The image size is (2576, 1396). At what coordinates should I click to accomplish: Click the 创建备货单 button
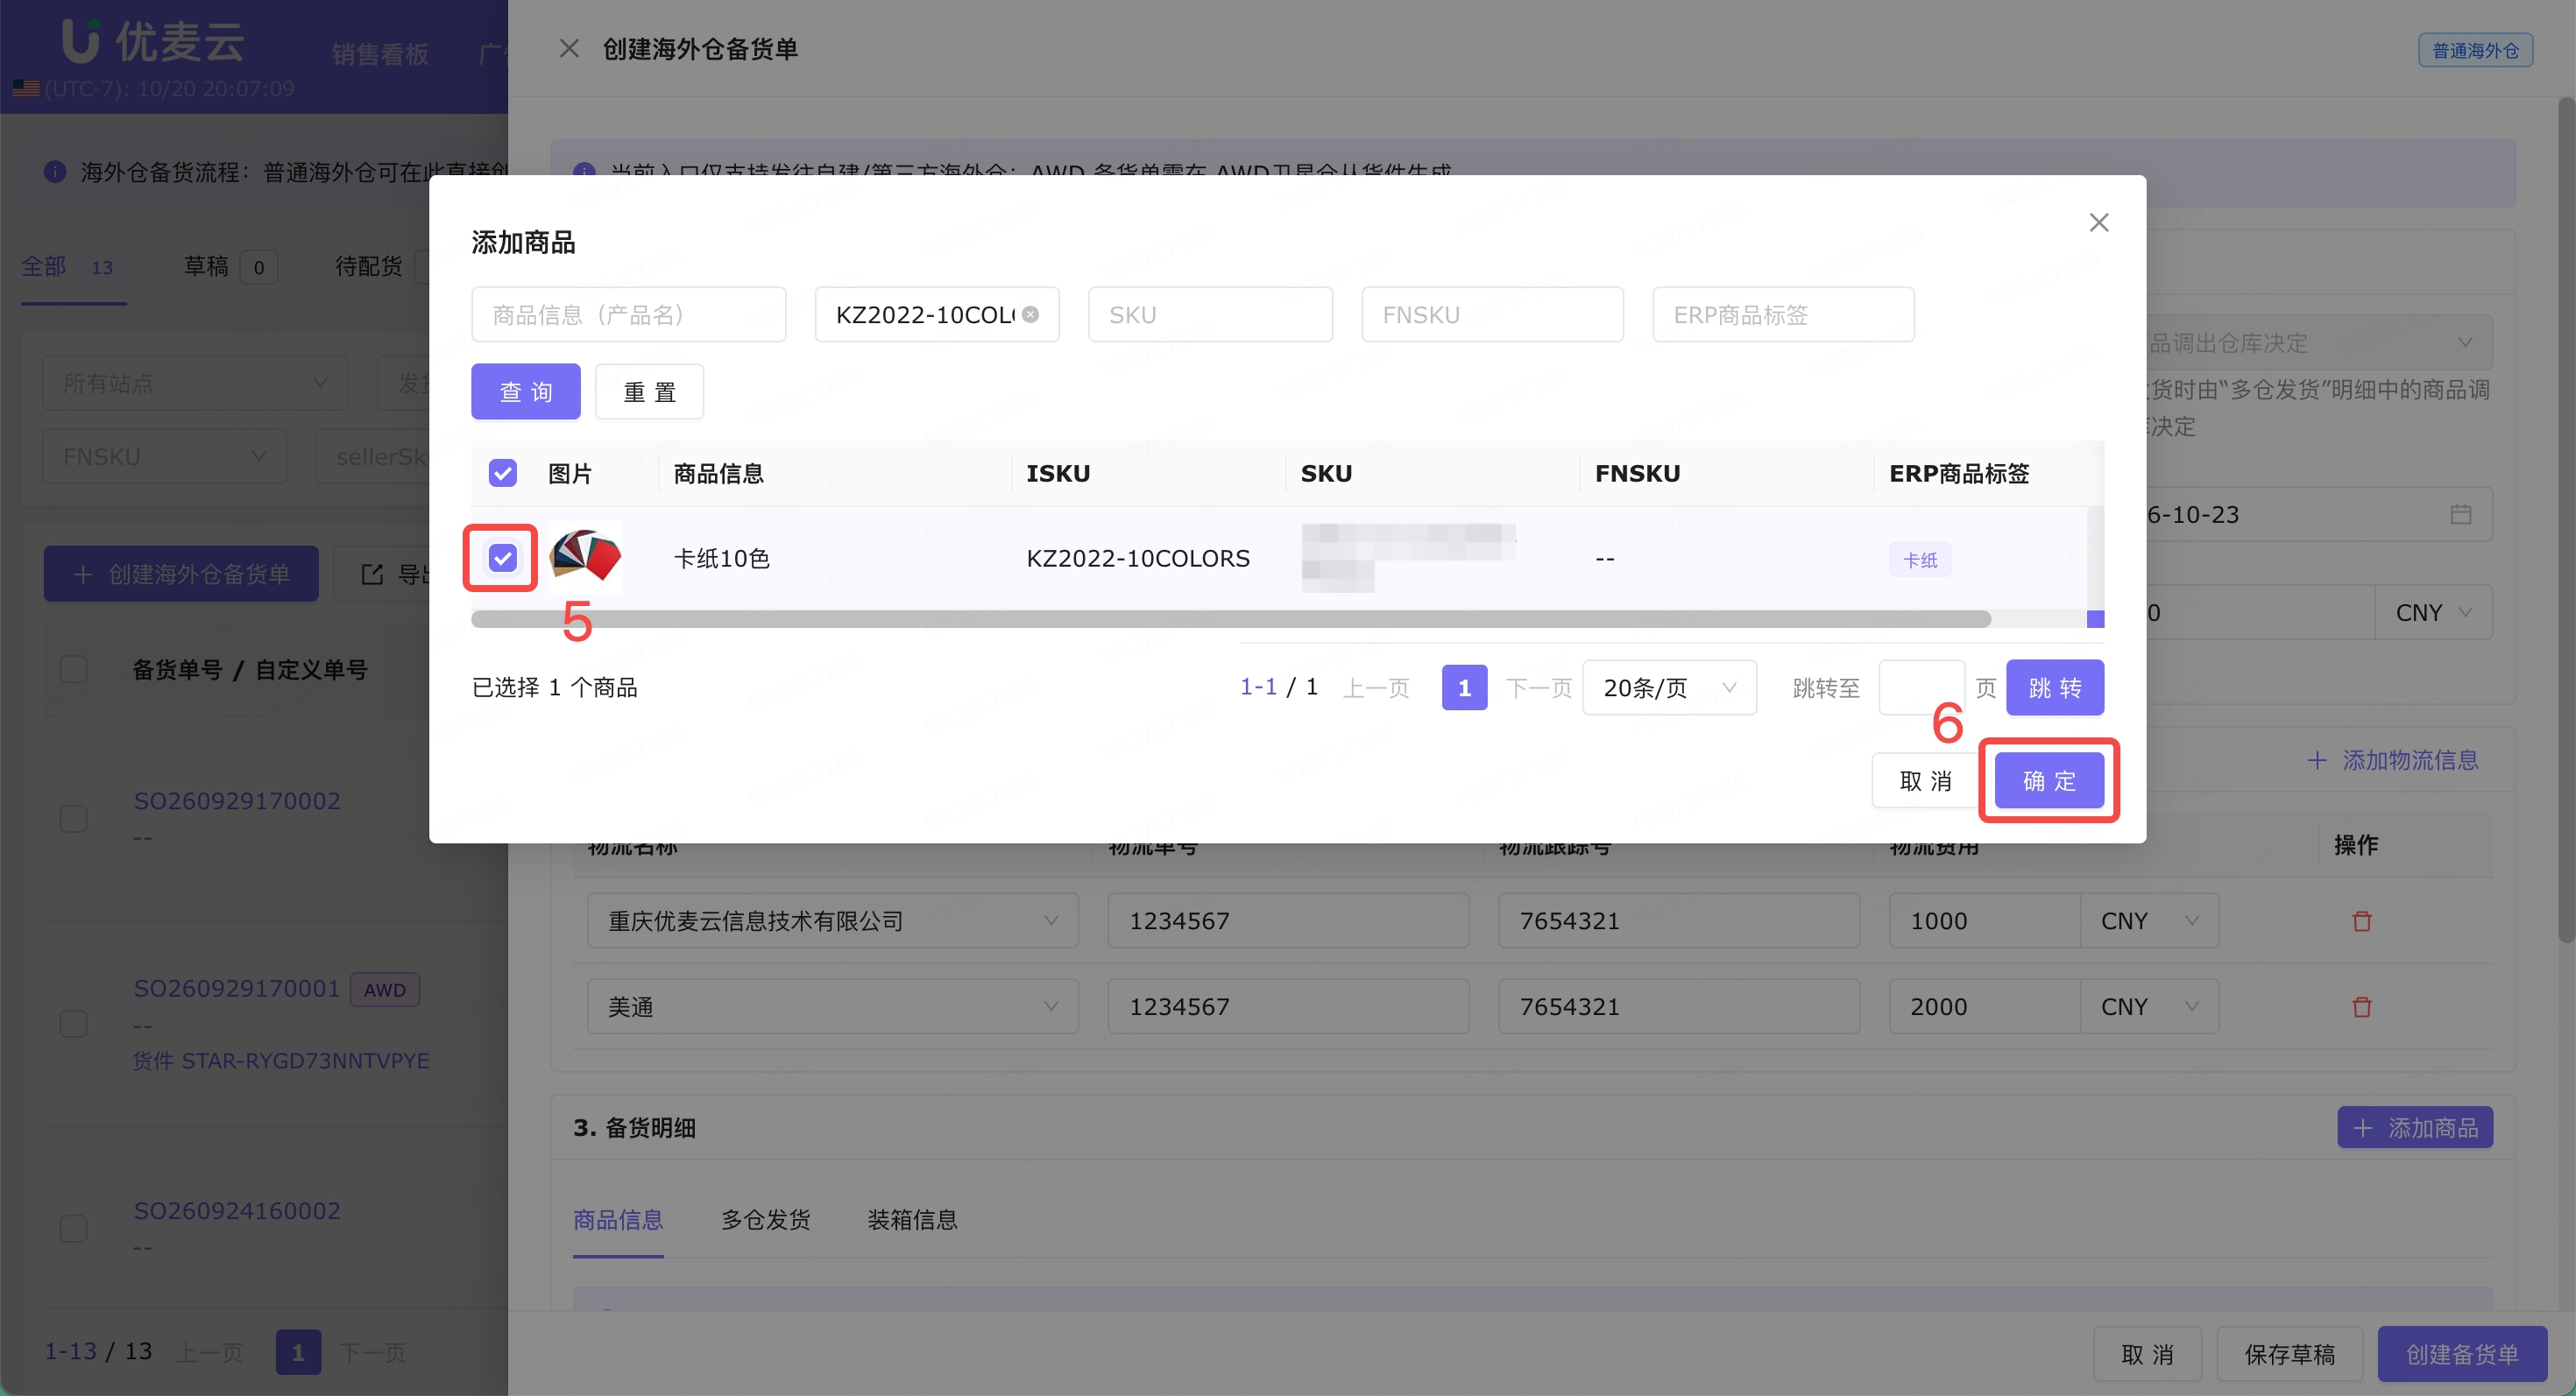(2462, 1354)
